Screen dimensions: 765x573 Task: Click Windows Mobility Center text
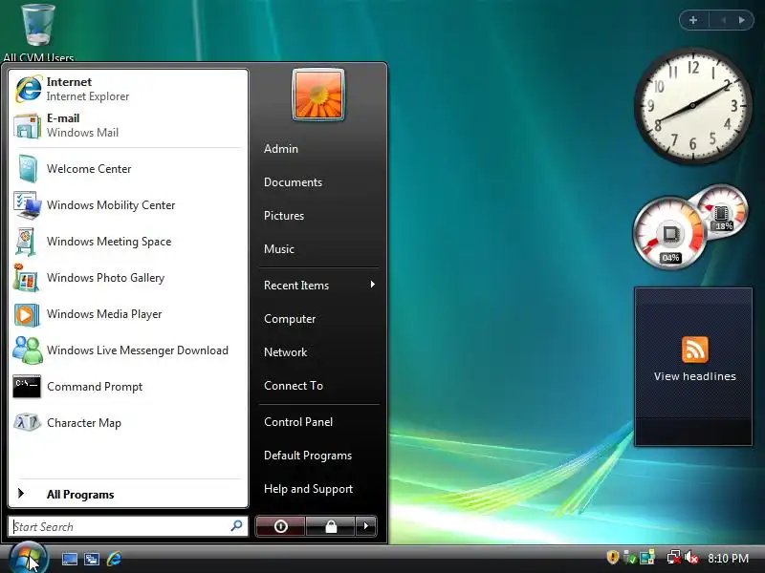pos(111,205)
